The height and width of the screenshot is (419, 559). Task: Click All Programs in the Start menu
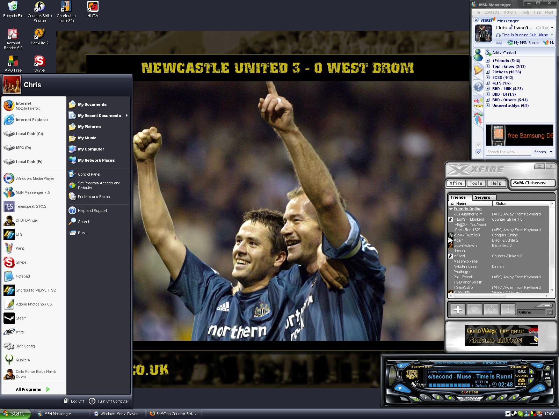coord(33,389)
